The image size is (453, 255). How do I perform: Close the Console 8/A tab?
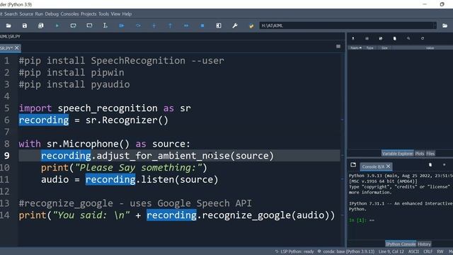[x=389, y=166]
